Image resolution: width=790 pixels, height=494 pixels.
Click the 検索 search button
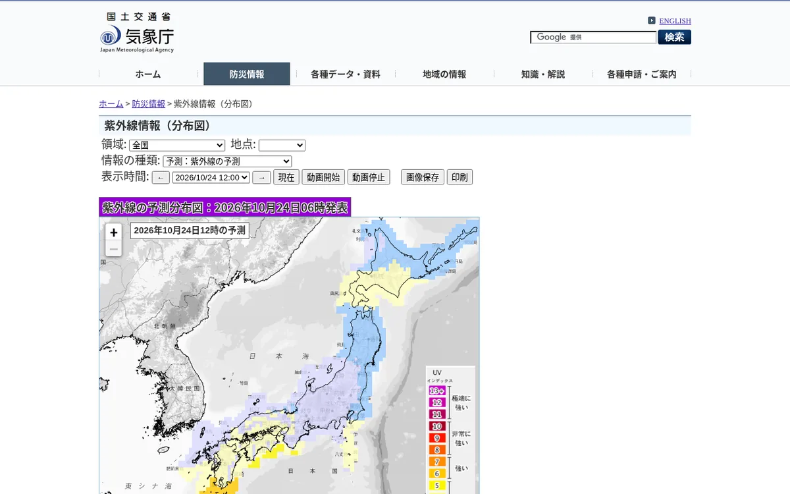(x=674, y=37)
